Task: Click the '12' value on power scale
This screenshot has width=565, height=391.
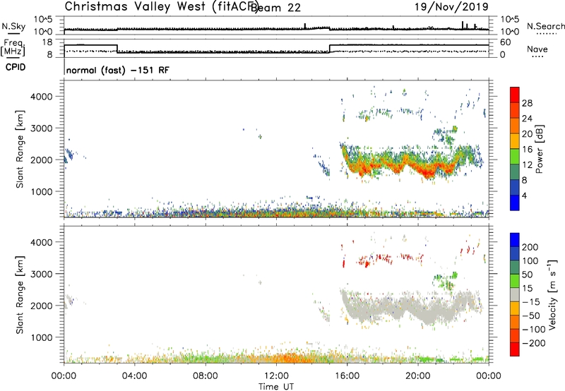Action: [x=527, y=165]
